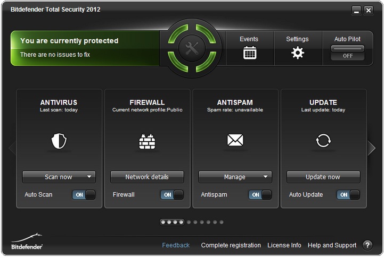Open the Settings tab label
Screen dimensions: 385x258
[x=297, y=39]
